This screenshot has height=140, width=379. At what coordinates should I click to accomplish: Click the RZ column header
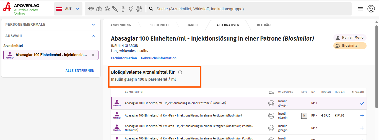[313, 93]
